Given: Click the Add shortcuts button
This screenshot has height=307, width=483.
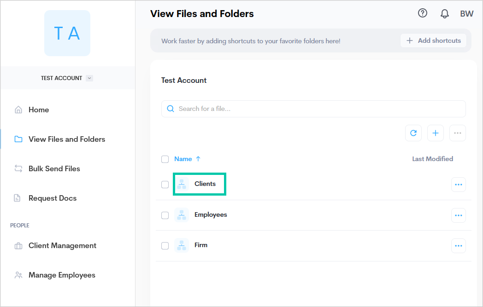Looking at the screenshot, I should coord(433,41).
